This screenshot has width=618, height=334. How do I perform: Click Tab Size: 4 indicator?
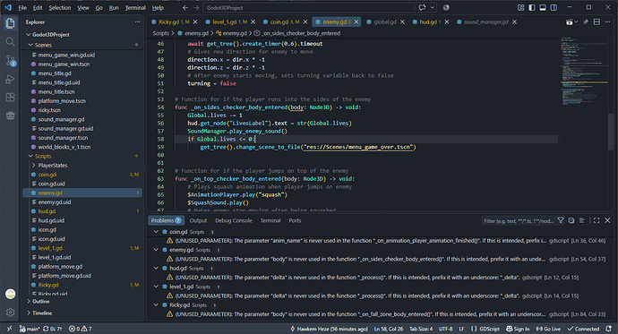pos(421,329)
